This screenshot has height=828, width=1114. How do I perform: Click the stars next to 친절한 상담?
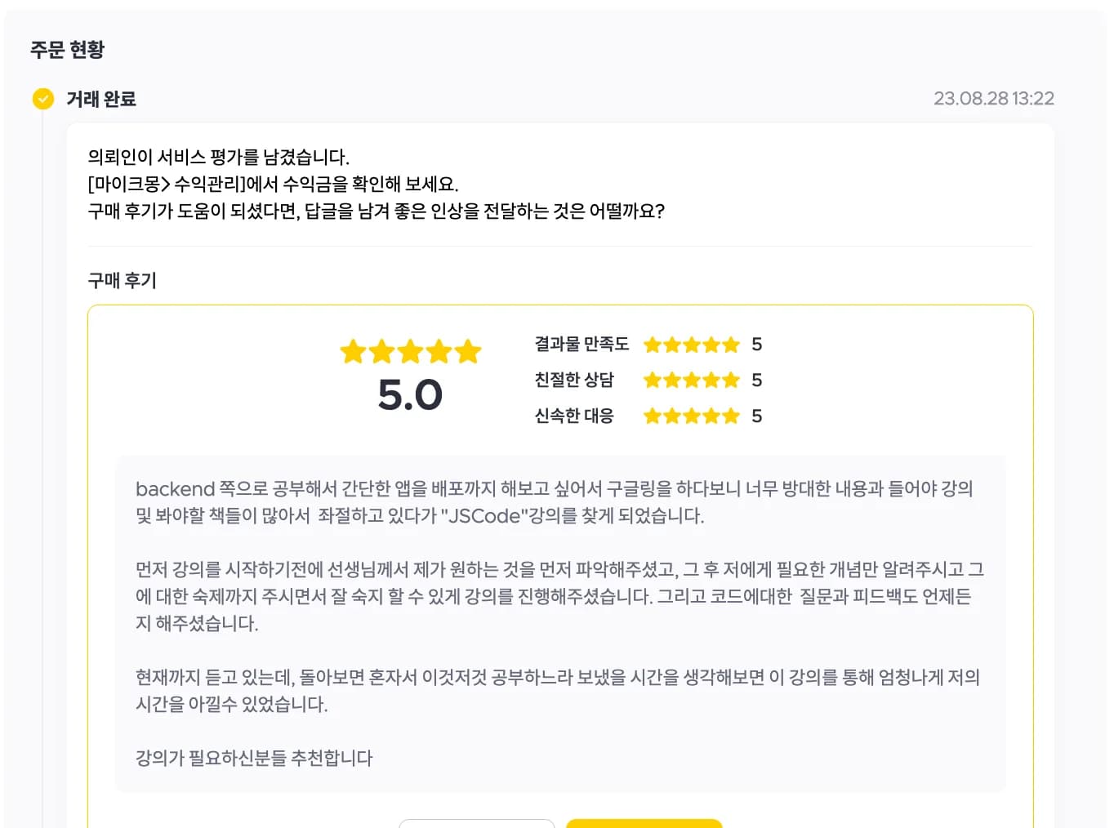click(x=692, y=381)
